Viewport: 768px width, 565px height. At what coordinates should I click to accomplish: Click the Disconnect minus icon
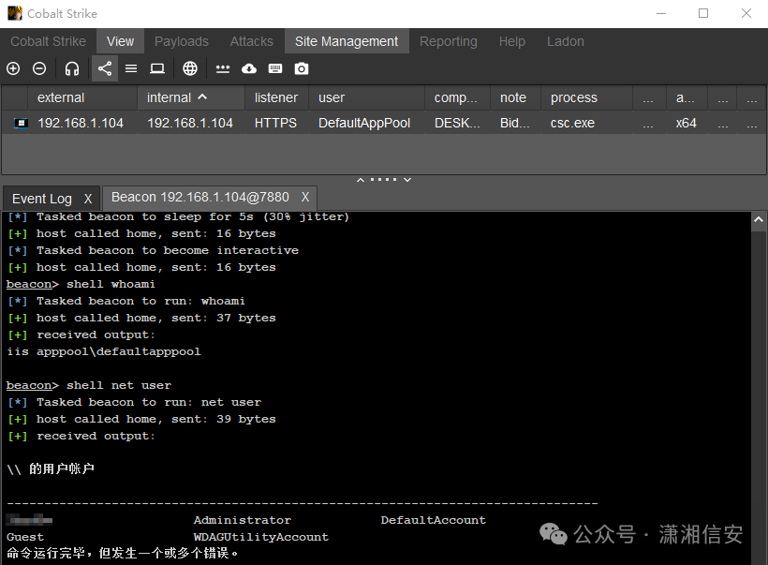tap(39, 68)
